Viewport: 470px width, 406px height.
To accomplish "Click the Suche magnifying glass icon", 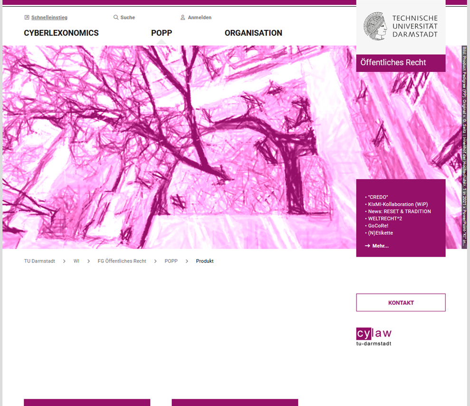I will pyautogui.click(x=115, y=18).
